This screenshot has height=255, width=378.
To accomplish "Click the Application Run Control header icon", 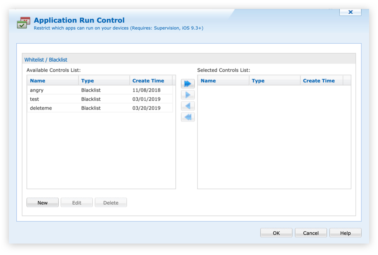I will 24,23.
